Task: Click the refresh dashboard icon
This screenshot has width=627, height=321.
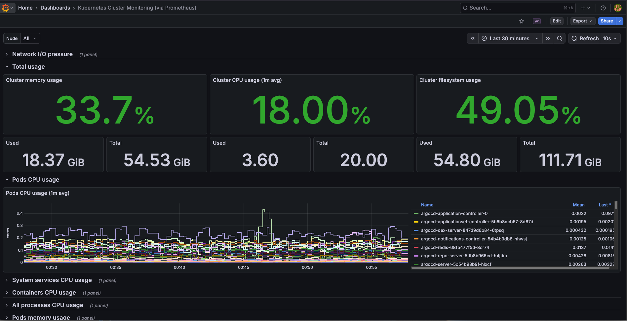Action: 574,38
